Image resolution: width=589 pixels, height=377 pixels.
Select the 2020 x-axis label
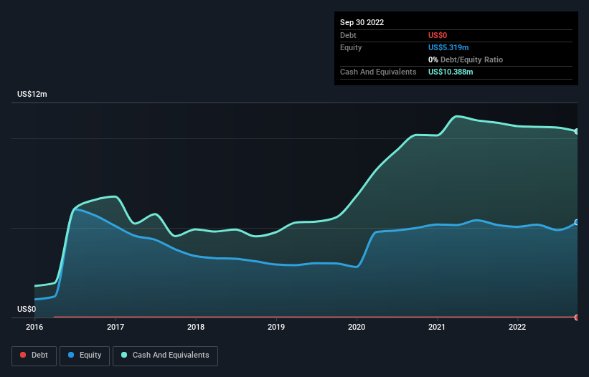point(357,327)
